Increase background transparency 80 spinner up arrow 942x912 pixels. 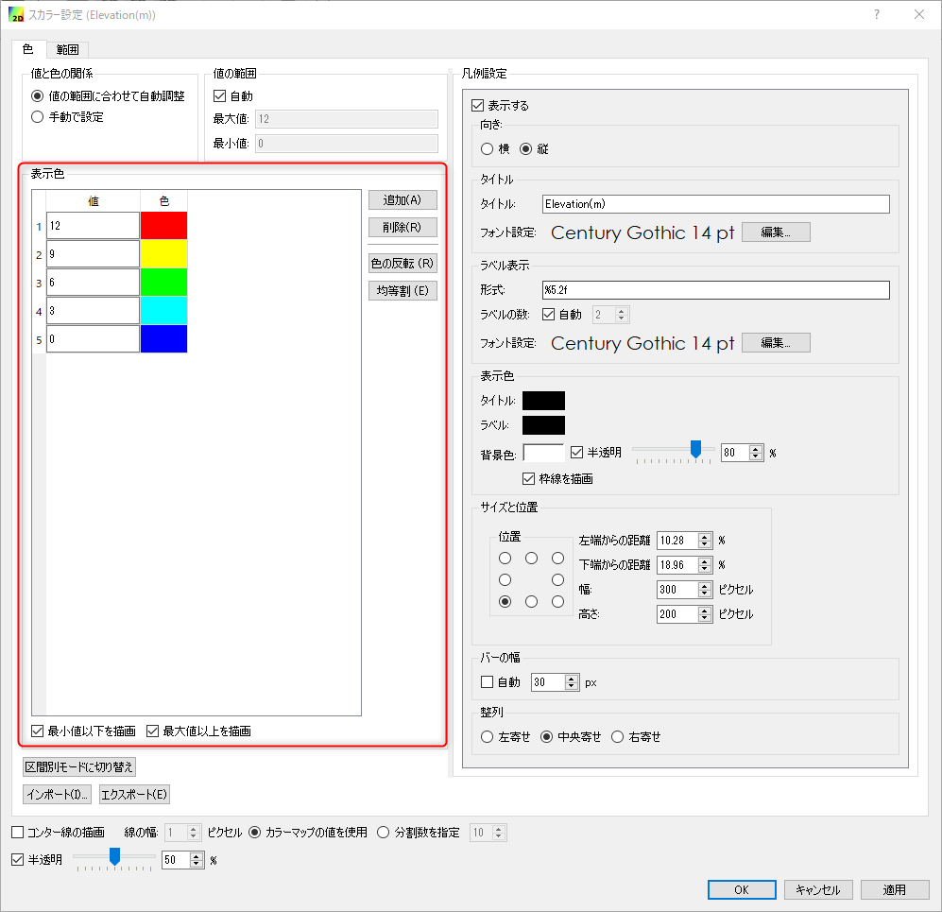[x=756, y=449]
